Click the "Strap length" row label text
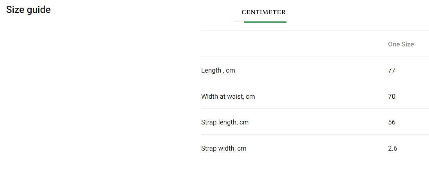Image resolution: width=429 pixels, height=174 pixels. click(218, 123)
